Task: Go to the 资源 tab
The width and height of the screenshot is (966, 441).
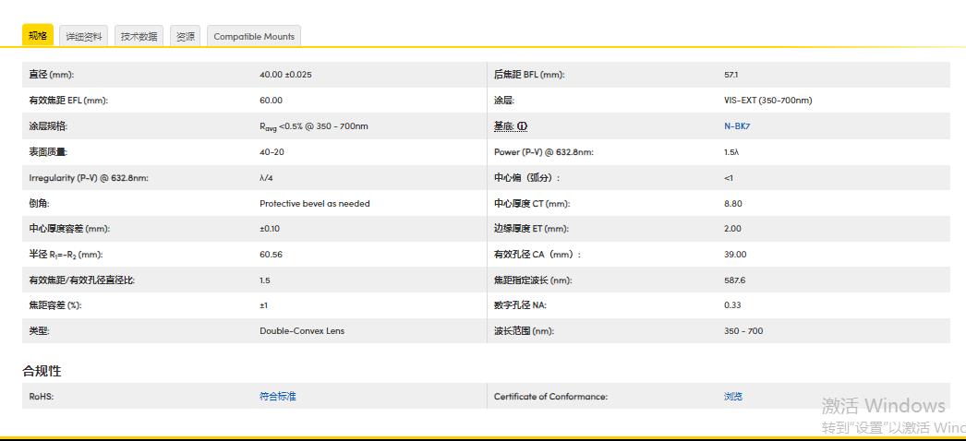Action: [x=186, y=37]
